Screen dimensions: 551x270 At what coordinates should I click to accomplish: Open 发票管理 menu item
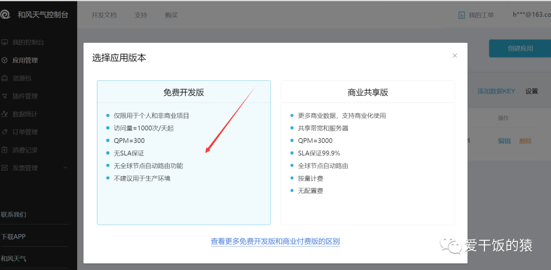[x=25, y=168]
